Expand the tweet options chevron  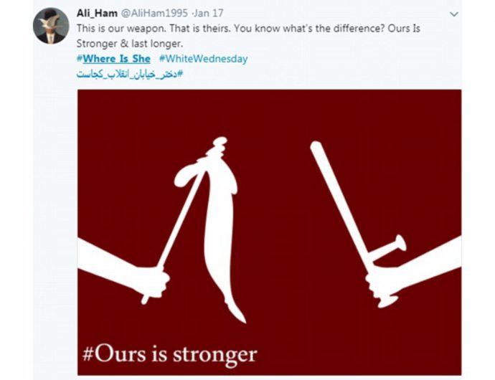453,14
